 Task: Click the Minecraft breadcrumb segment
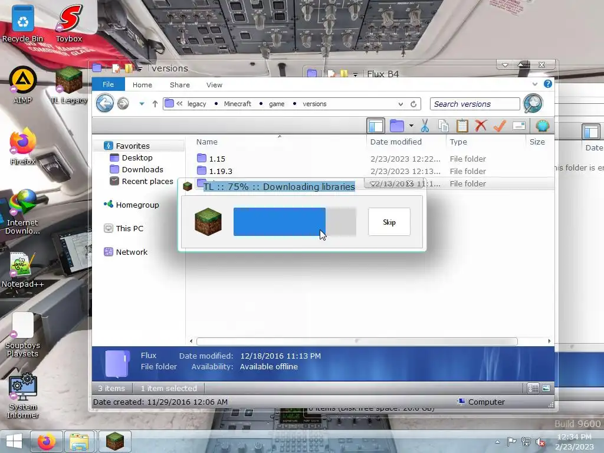coord(237,104)
